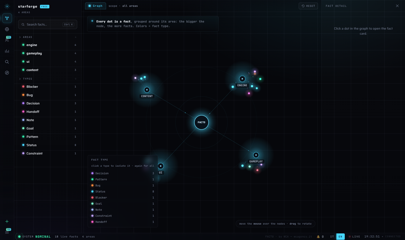Click the LIVE status indicator
The image size is (405, 240).
tap(354, 237)
